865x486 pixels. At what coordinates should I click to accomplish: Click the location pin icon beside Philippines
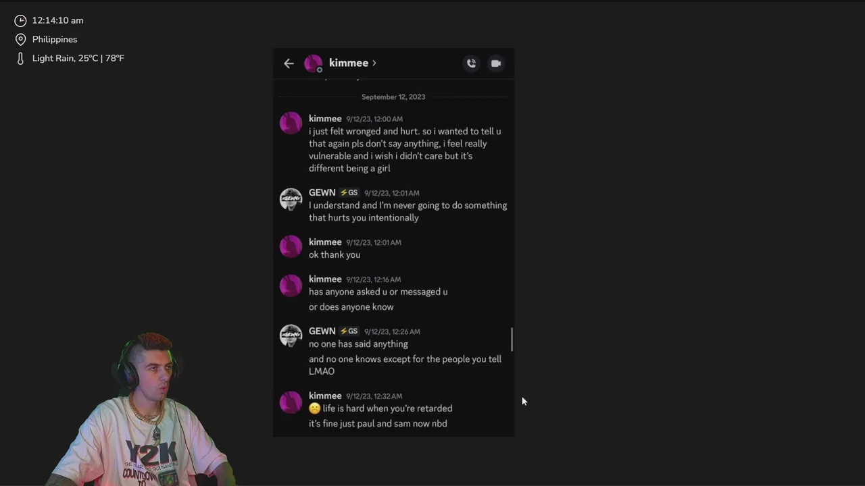[x=20, y=39]
